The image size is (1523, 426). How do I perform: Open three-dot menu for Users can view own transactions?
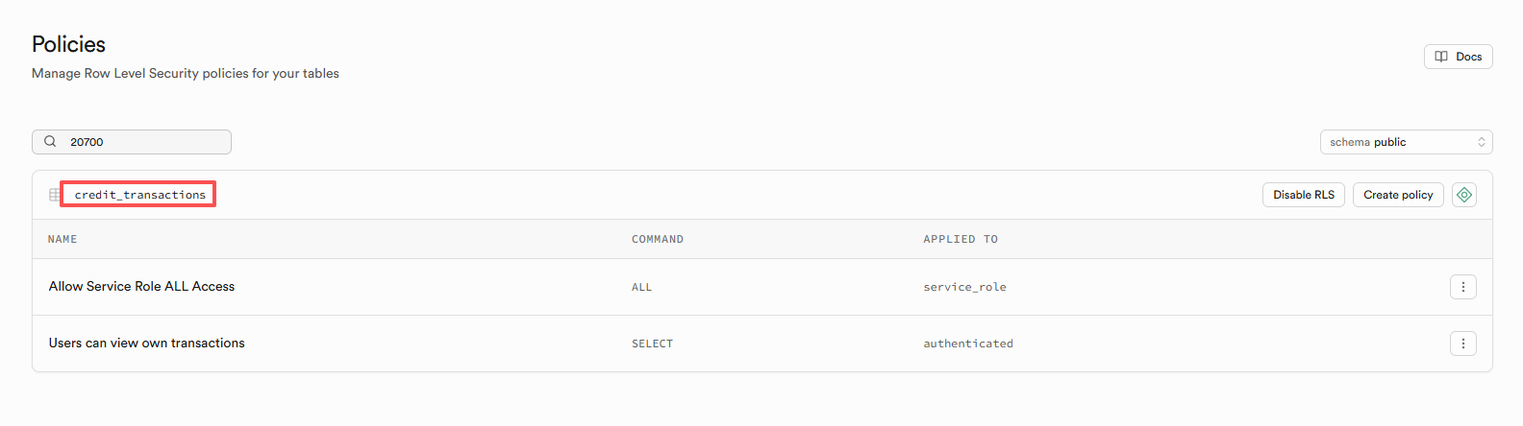tap(1462, 343)
